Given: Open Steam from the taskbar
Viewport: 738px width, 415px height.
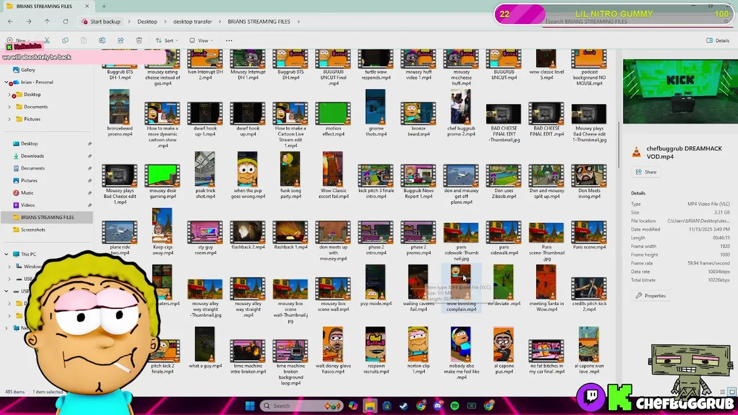Looking at the screenshot, I should 404,406.
